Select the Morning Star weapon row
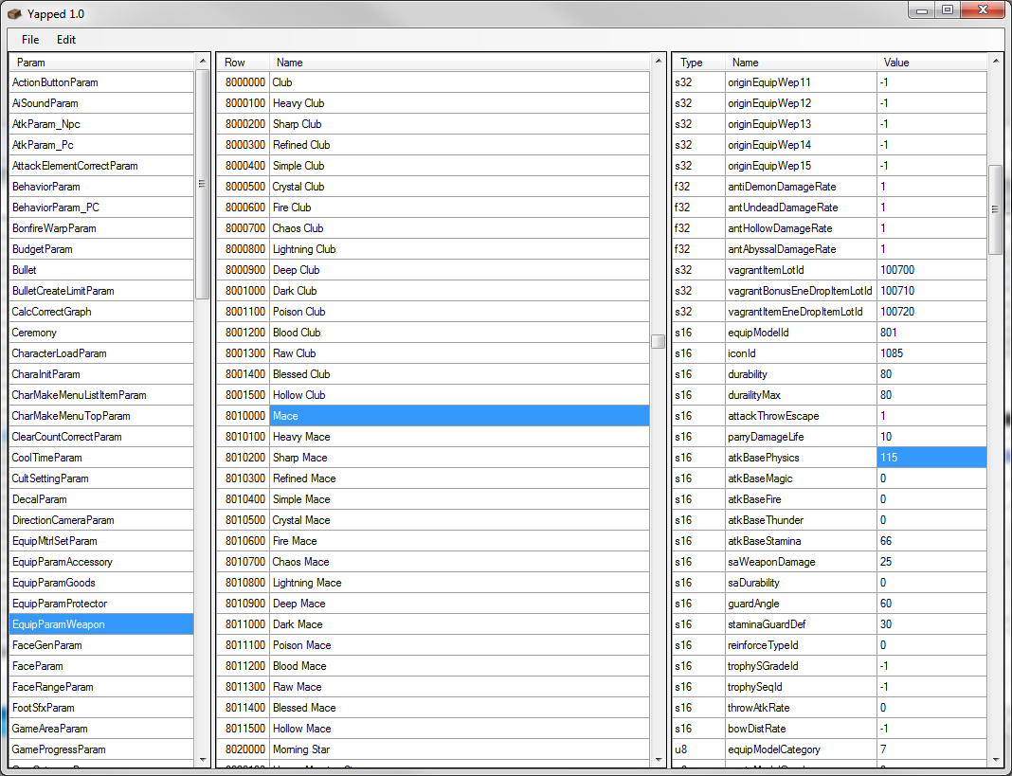 [301, 749]
